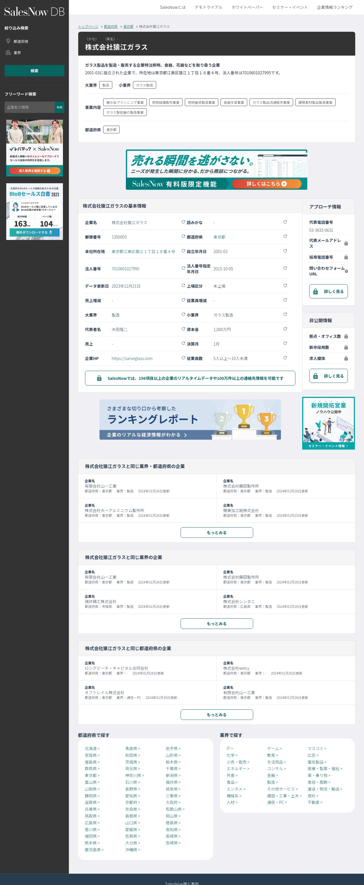Click refresh icon at right end of 読みかな row

pos(285,222)
